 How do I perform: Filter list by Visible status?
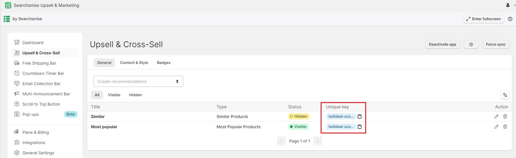click(x=114, y=95)
